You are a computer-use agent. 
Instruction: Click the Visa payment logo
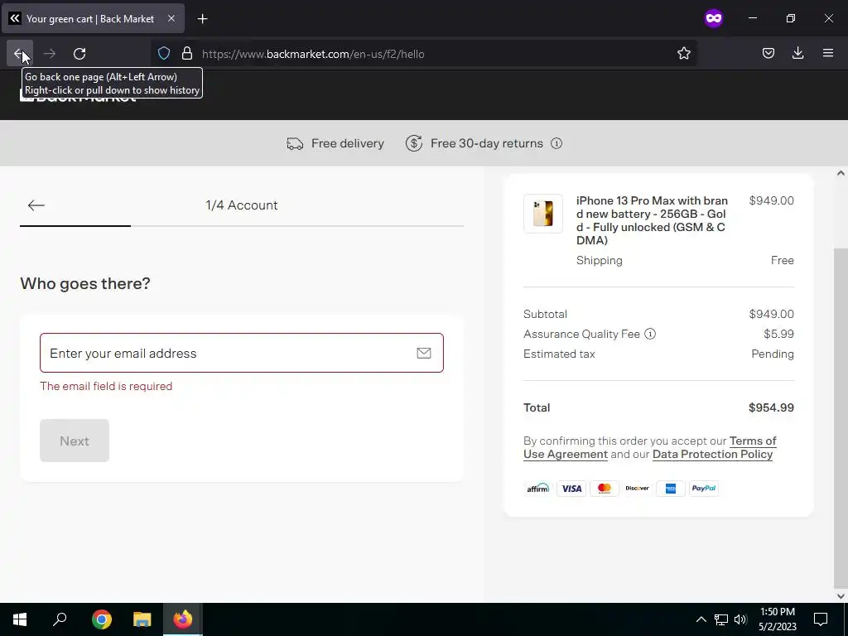tap(571, 489)
